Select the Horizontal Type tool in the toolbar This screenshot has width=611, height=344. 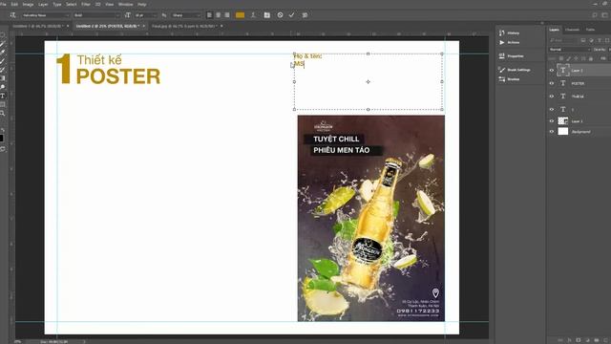(x=2, y=96)
